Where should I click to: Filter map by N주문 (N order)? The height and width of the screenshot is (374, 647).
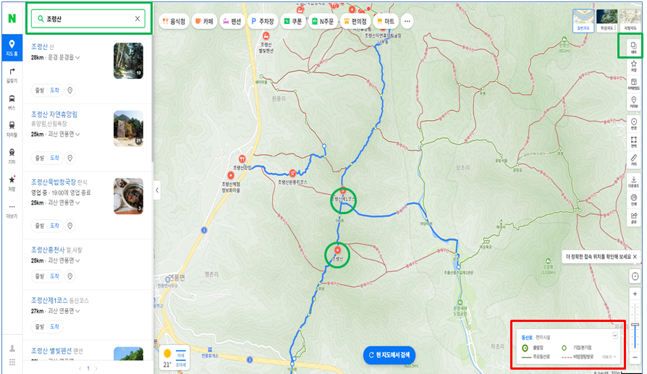[x=323, y=21]
